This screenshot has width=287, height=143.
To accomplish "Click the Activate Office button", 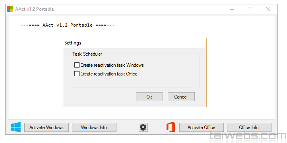I will click(x=202, y=127).
